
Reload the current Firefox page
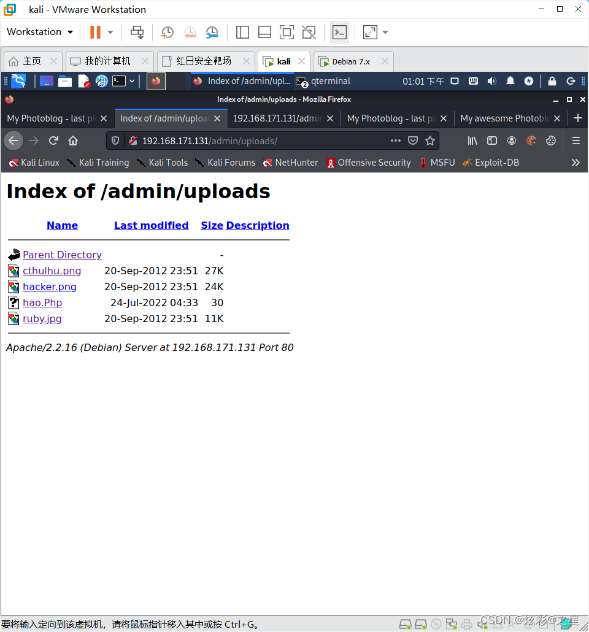pyautogui.click(x=53, y=141)
